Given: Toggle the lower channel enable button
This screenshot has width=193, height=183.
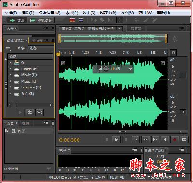Looking at the screenshot, I should 183,112.
